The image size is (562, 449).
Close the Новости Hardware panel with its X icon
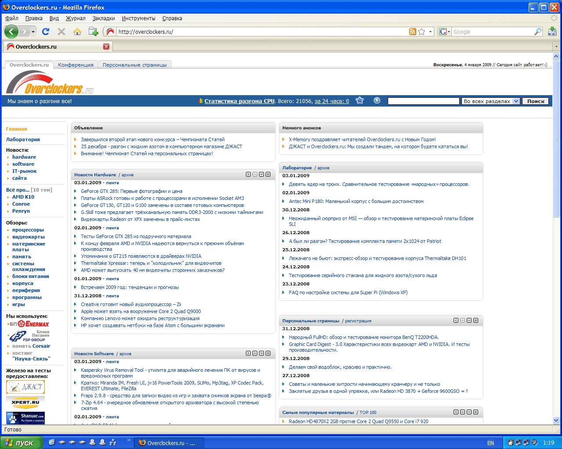(x=268, y=175)
